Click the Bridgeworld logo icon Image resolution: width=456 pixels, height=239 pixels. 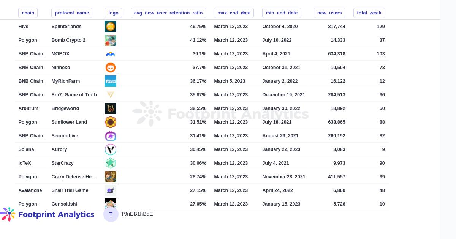[111, 108]
